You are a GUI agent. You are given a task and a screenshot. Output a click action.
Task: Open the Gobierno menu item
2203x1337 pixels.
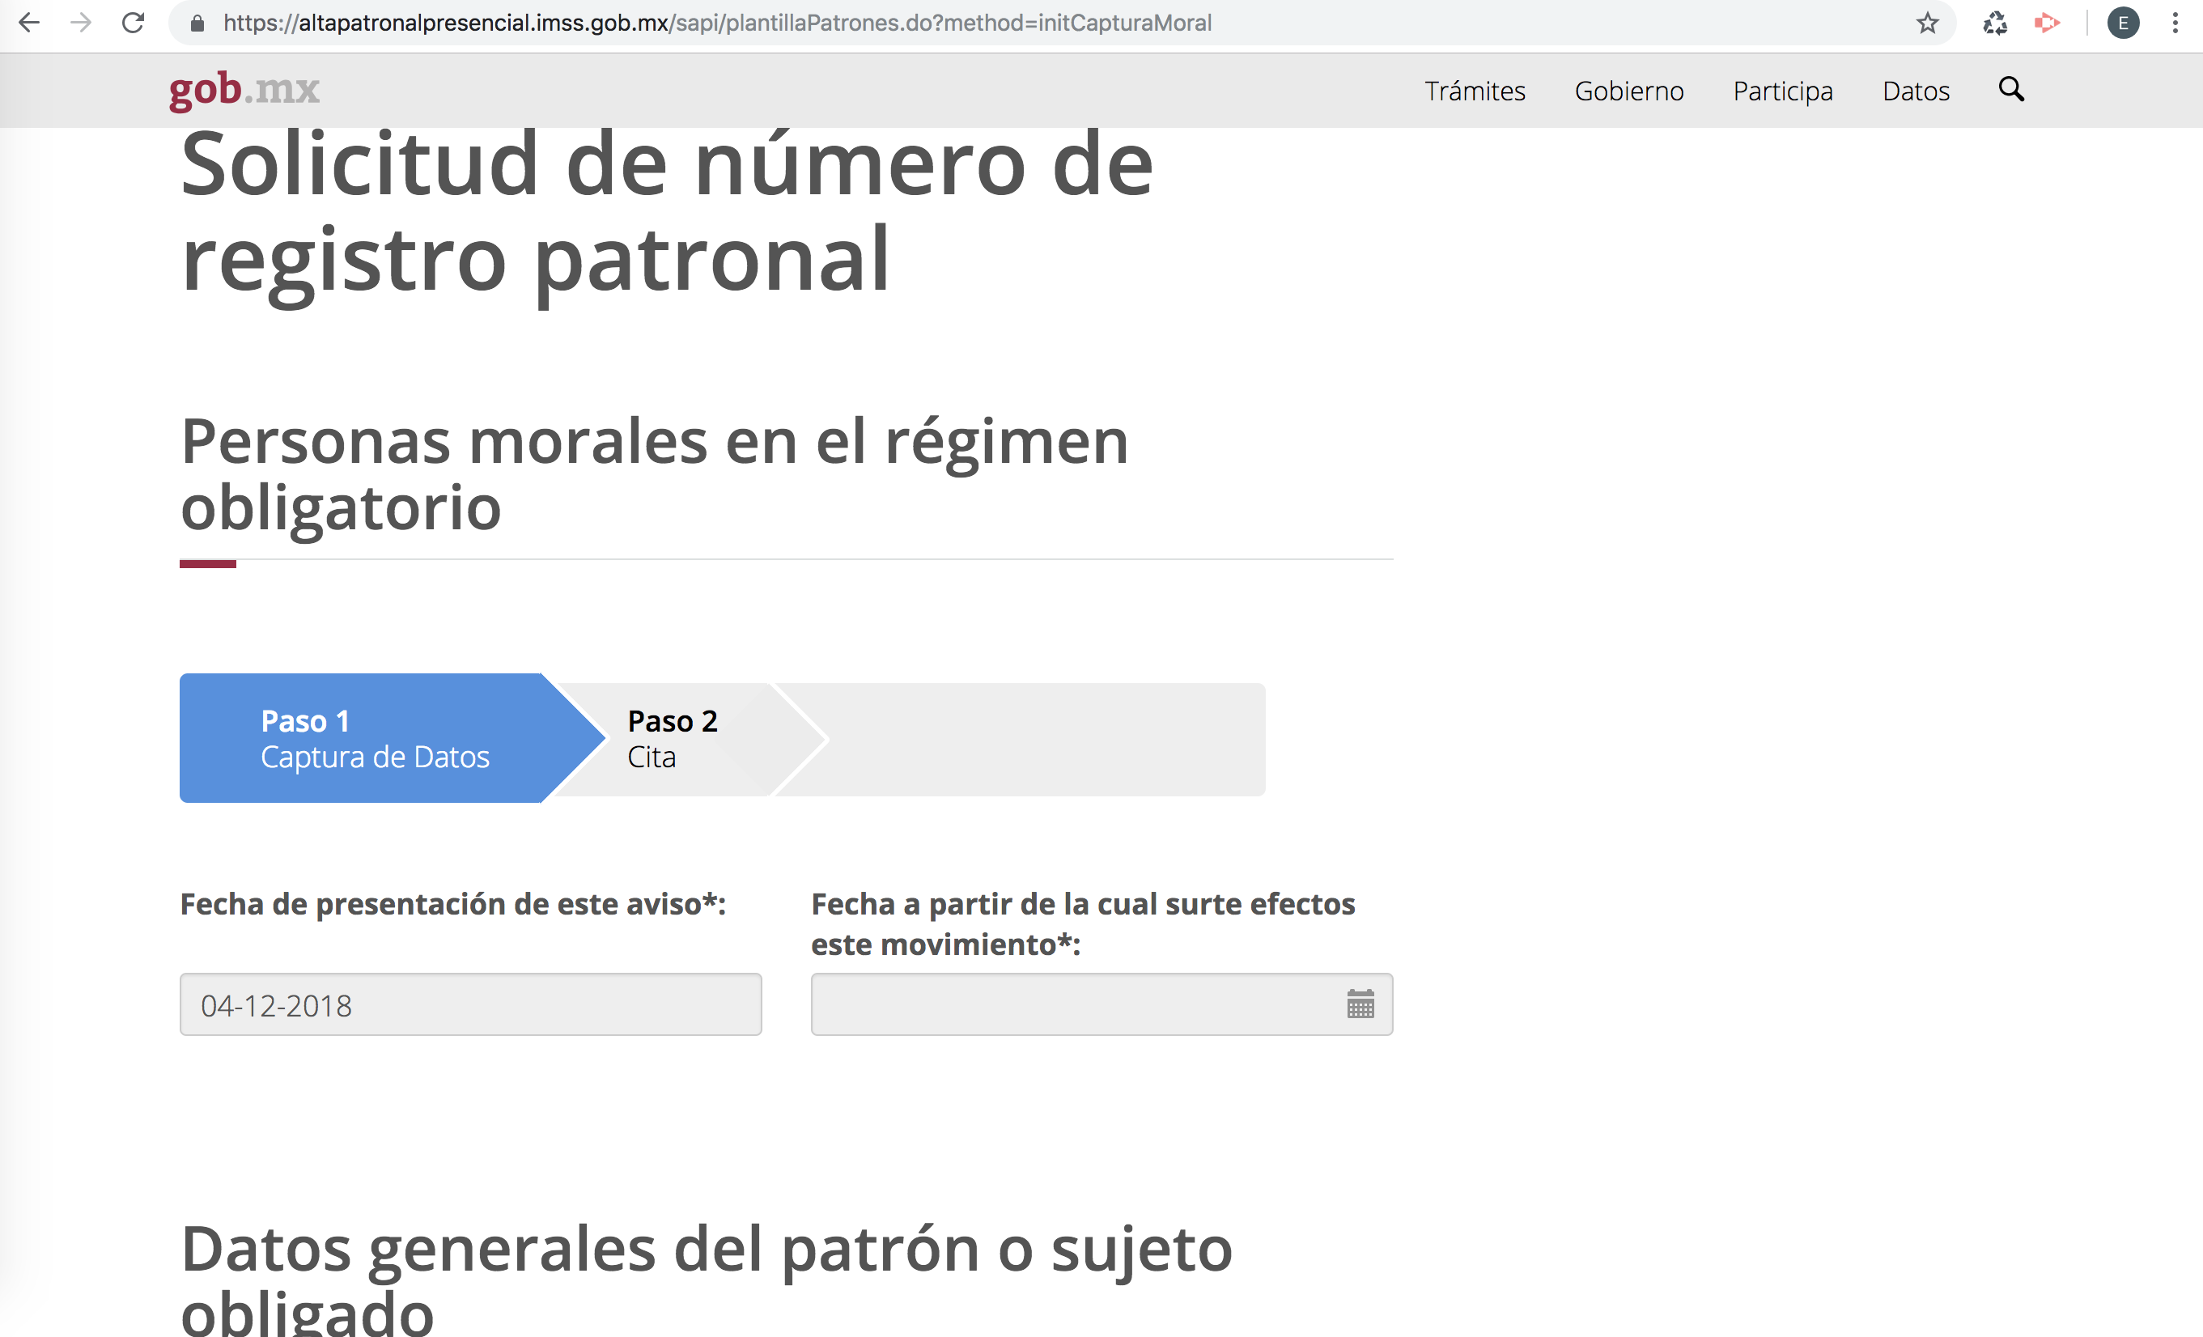coord(1629,91)
